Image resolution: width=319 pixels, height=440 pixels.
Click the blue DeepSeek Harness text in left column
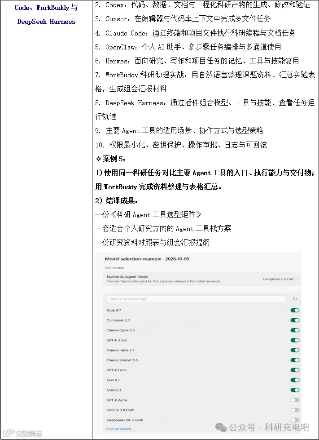pos(47,22)
